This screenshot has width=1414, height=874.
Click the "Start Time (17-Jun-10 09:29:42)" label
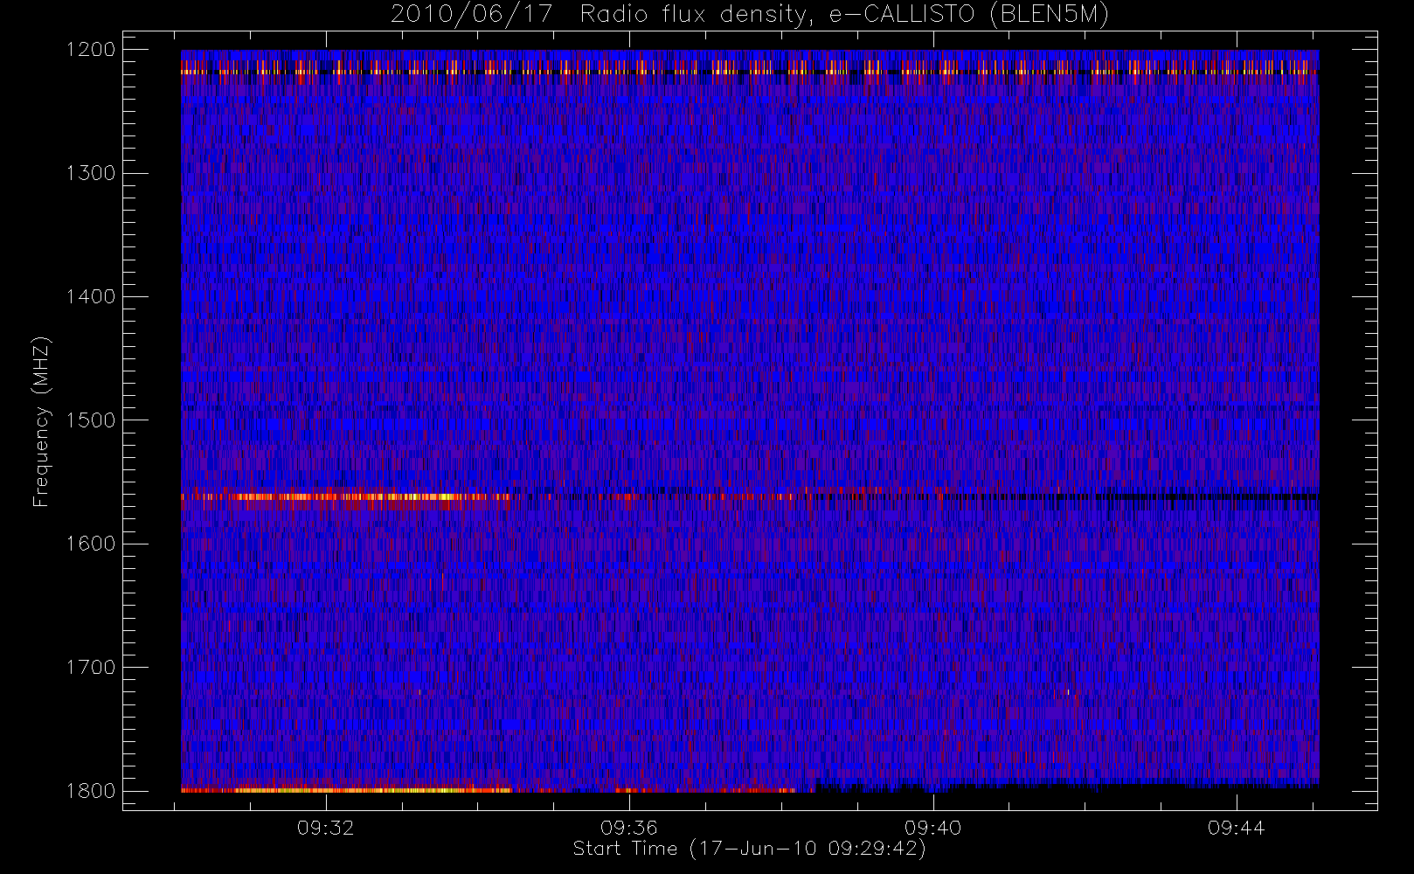point(750,849)
